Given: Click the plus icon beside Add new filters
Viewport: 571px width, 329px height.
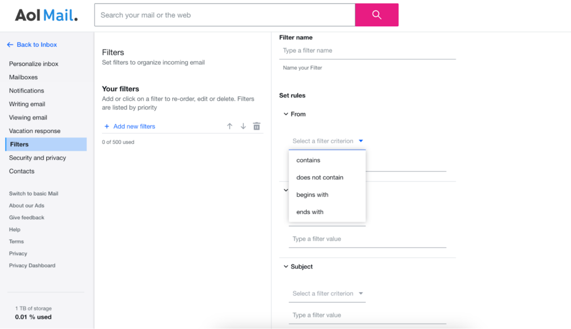Looking at the screenshot, I should (x=107, y=126).
